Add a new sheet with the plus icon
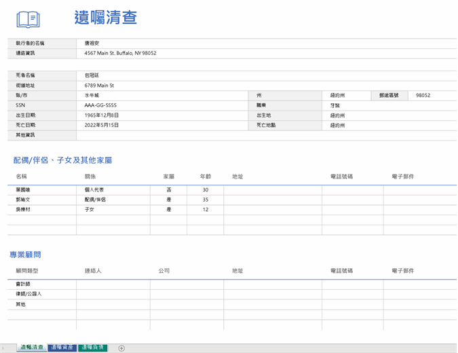The width and height of the screenshot is (458, 353). (121, 348)
